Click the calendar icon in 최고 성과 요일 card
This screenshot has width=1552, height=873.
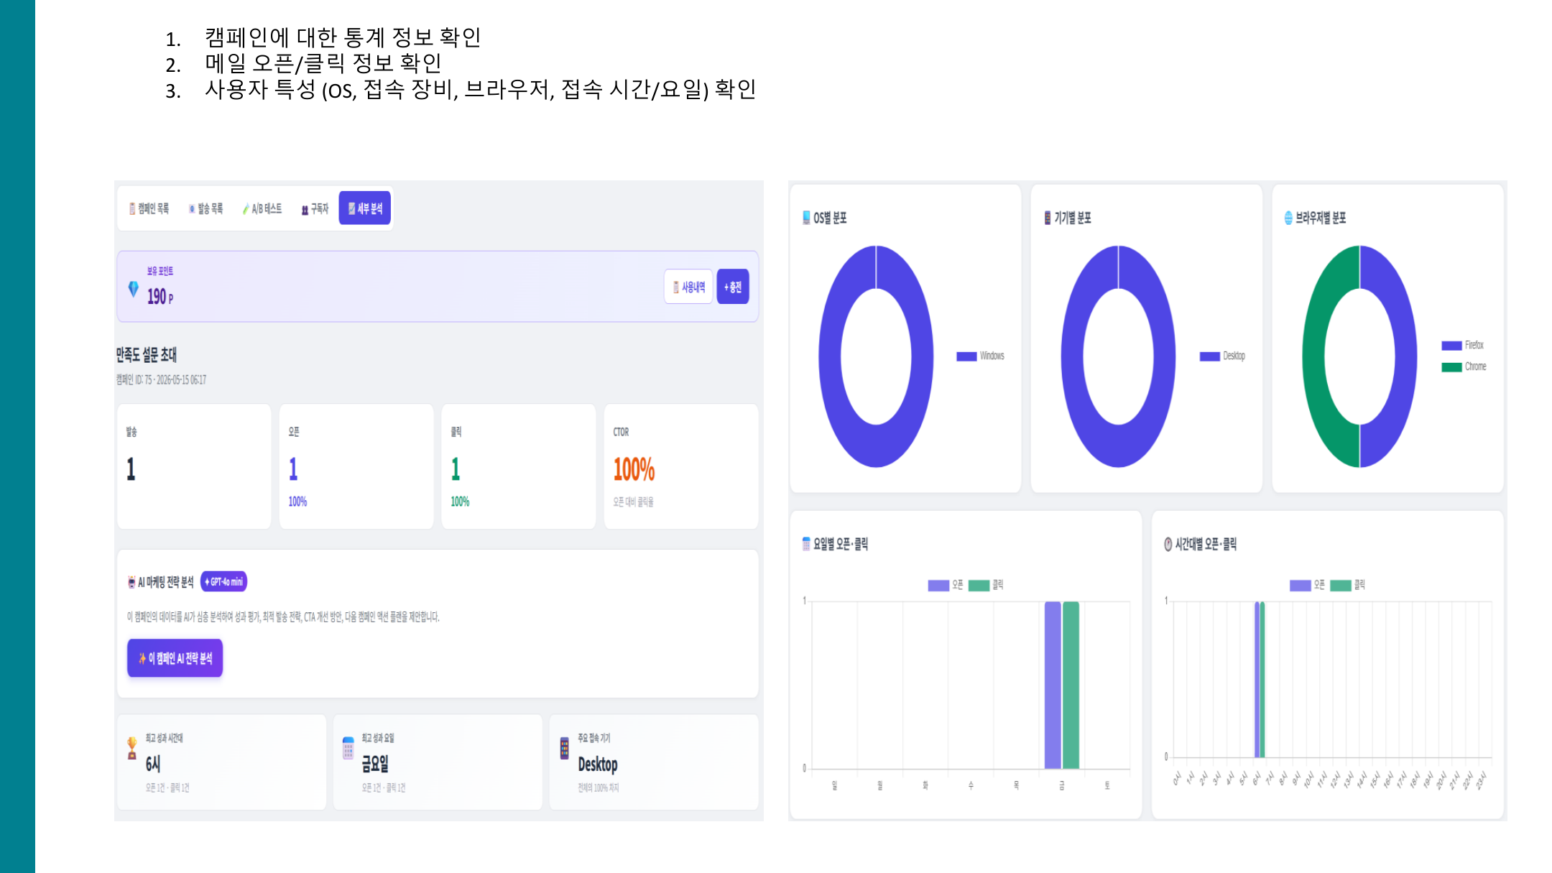point(348,748)
